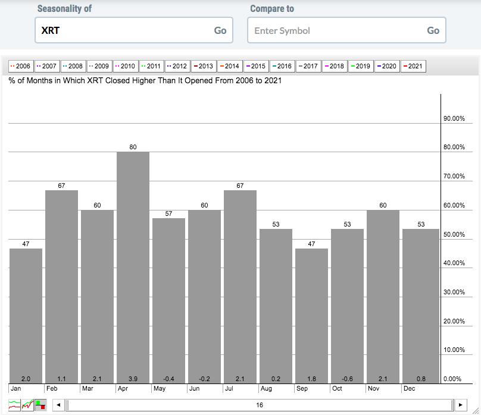
Task: Grab the right handle of the year-range slider
Action: click(452, 405)
